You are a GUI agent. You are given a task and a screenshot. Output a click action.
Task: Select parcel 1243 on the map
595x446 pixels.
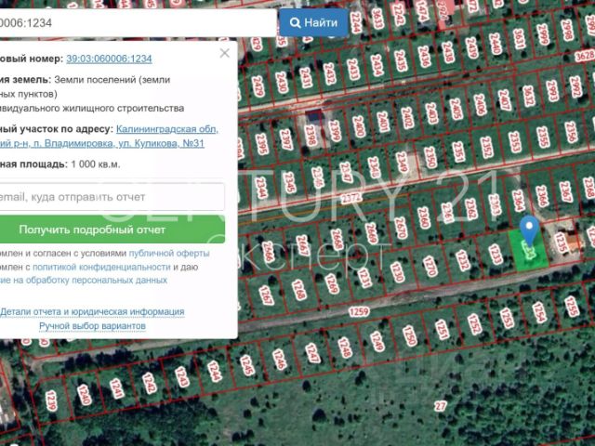coord(182,377)
